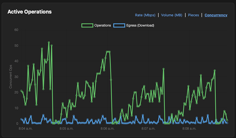The height and width of the screenshot is (138, 236).
Task: Click the 8:07 a.m. time label
Action: 148,129
